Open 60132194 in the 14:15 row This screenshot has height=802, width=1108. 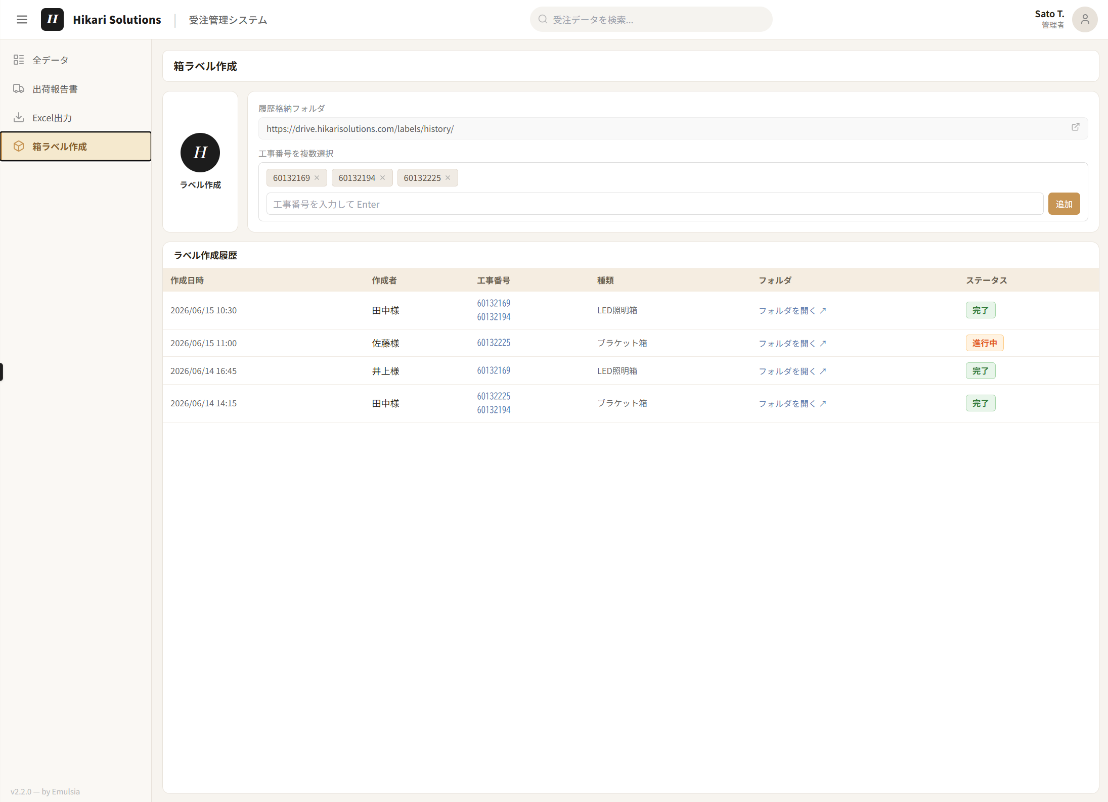494,410
